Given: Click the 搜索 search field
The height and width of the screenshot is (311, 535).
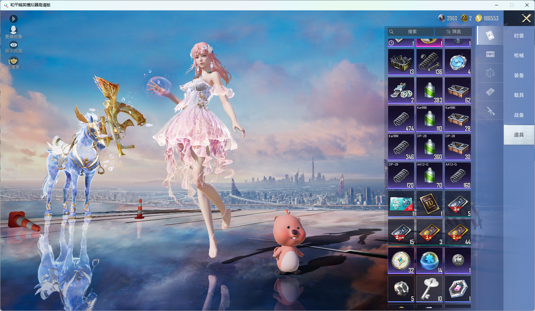Looking at the screenshot, I should [411, 32].
